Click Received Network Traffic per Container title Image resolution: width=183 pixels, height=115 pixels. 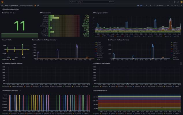[44, 40]
